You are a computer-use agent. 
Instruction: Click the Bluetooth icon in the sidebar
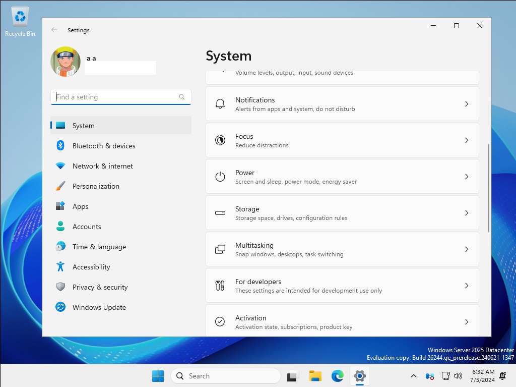tap(60, 145)
